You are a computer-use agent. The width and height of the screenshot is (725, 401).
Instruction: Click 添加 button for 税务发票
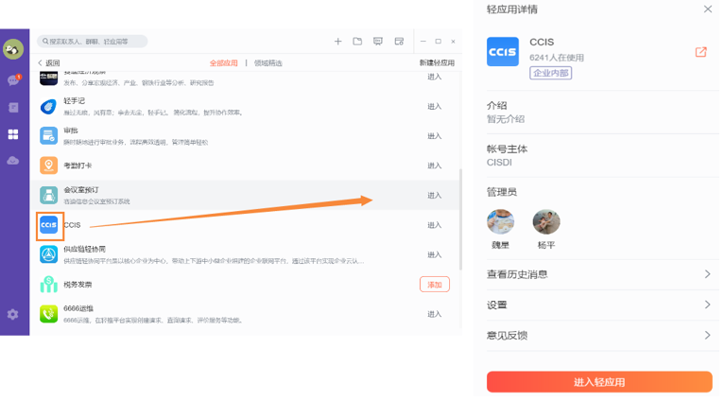pos(435,285)
